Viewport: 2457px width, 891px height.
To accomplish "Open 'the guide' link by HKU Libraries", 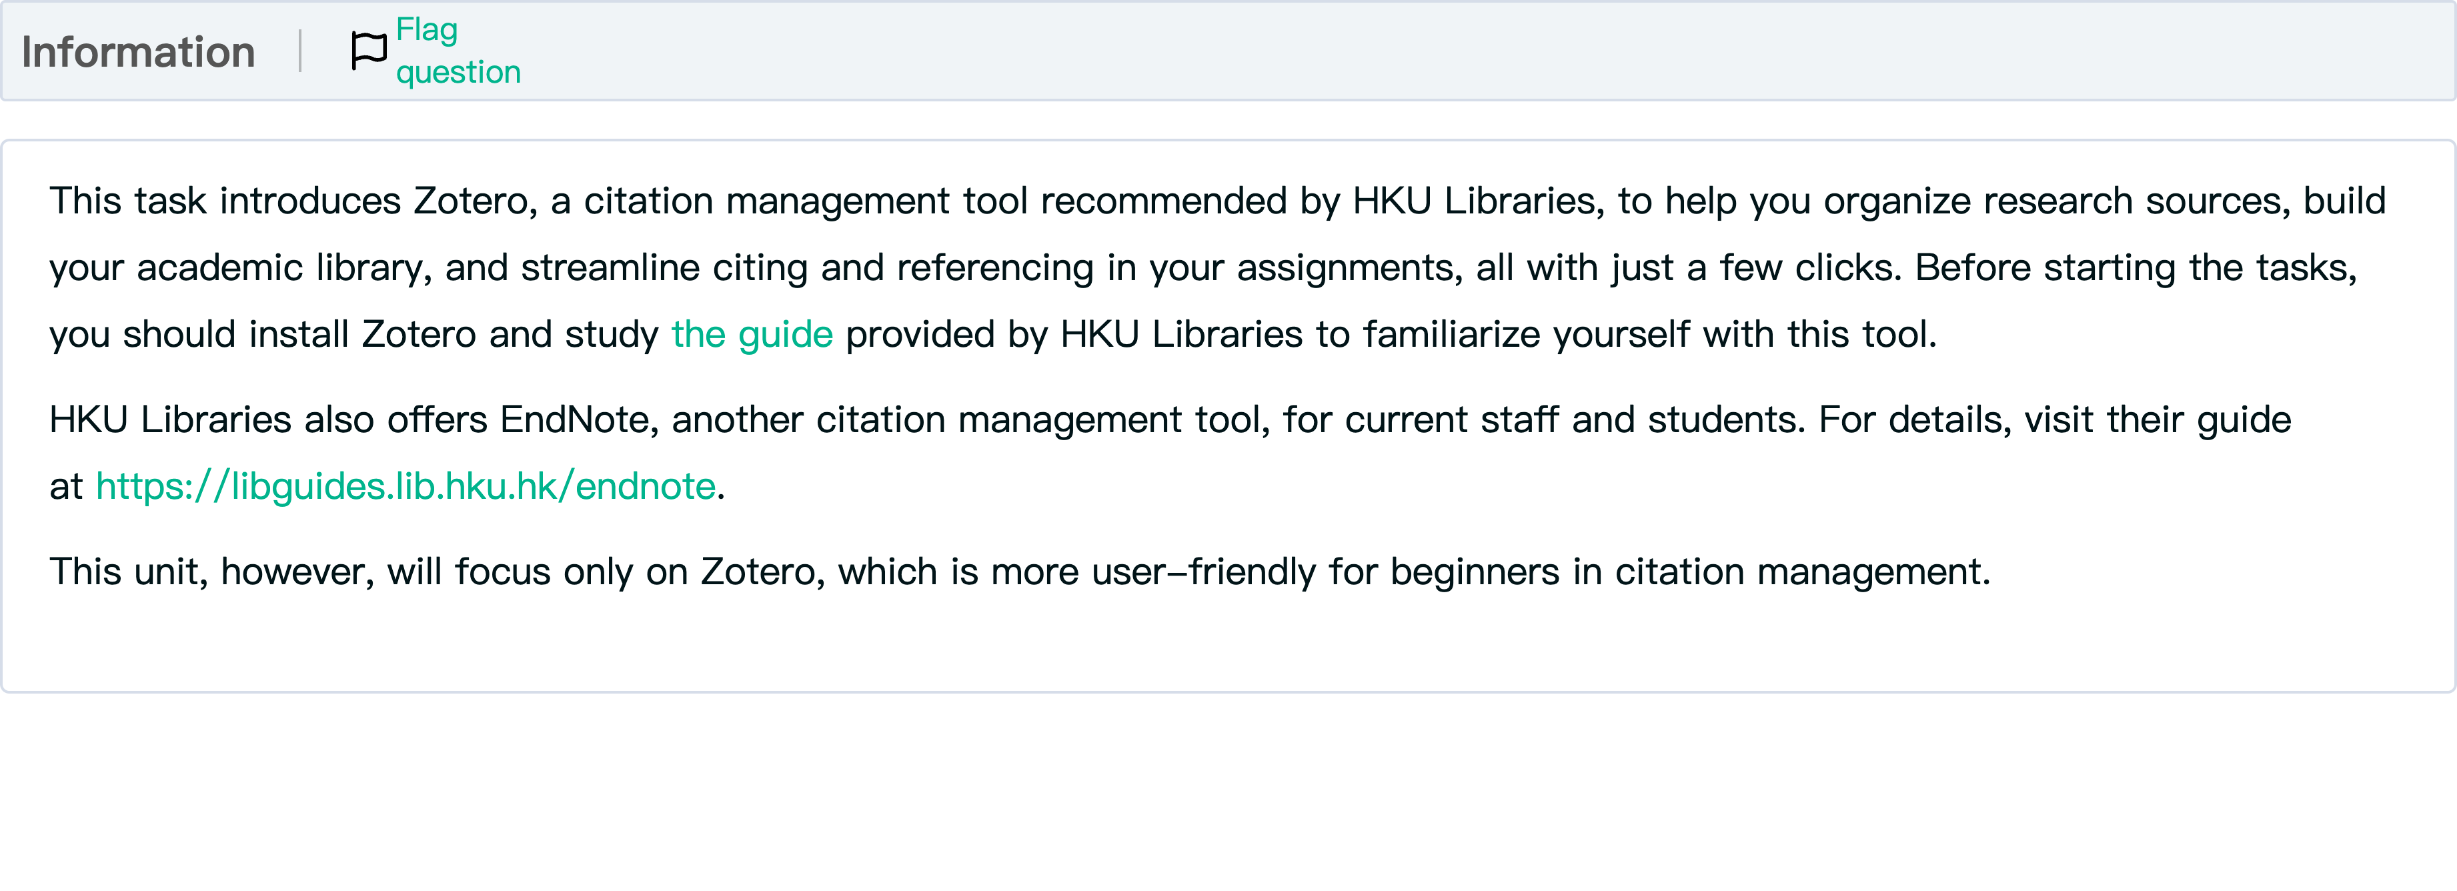I will click(x=752, y=335).
